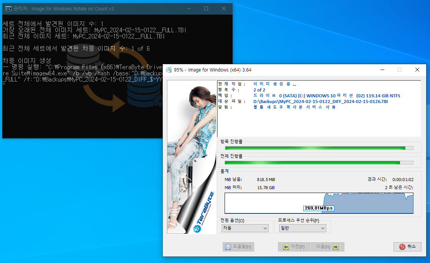The image size is (430, 263).
Task: Click the backup drive line with 119.14 GiB NTFS
Action: [327, 95]
